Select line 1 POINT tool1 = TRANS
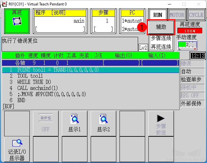Viewport: 207px width, 163px height. coord(91,70)
